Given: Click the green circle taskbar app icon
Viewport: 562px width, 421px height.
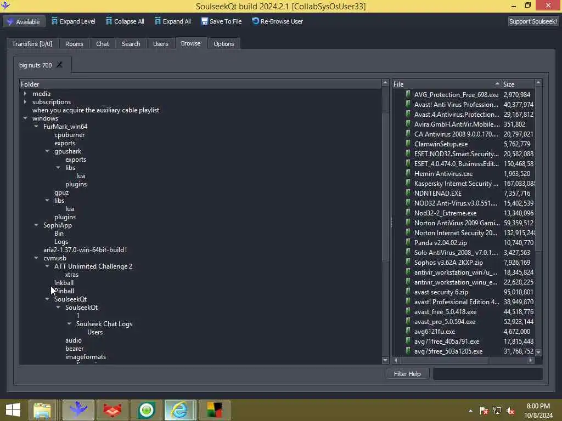Looking at the screenshot, I should pos(146,410).
